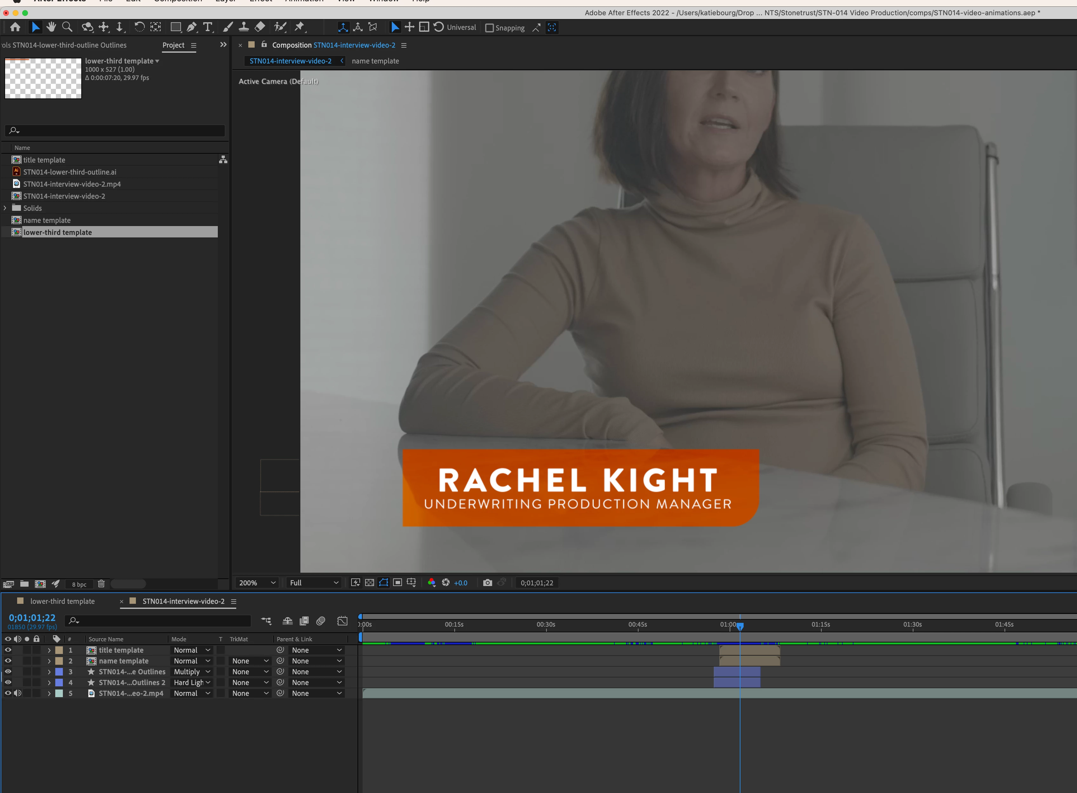Create new folder in Project panel

(24, 584)
